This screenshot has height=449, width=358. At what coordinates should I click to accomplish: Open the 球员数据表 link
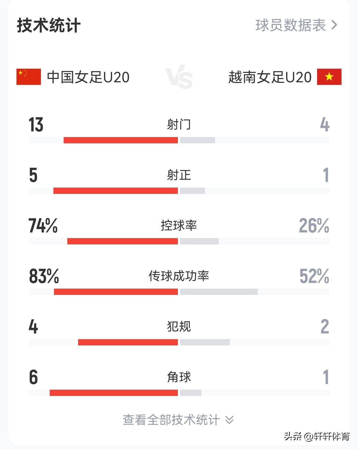pos(290,25)
